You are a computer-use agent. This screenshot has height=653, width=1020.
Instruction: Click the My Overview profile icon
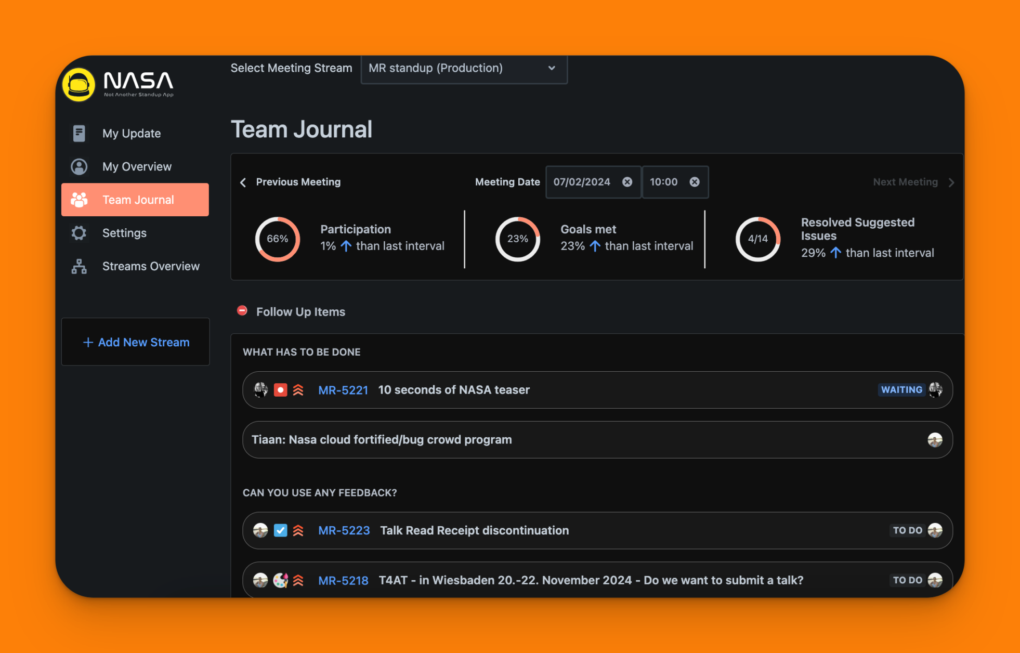(79, 166)
